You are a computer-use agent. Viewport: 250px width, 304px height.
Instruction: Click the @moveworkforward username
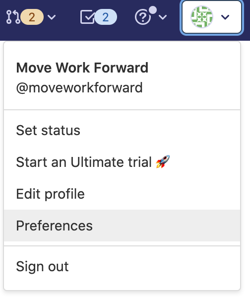coord(79,87)
